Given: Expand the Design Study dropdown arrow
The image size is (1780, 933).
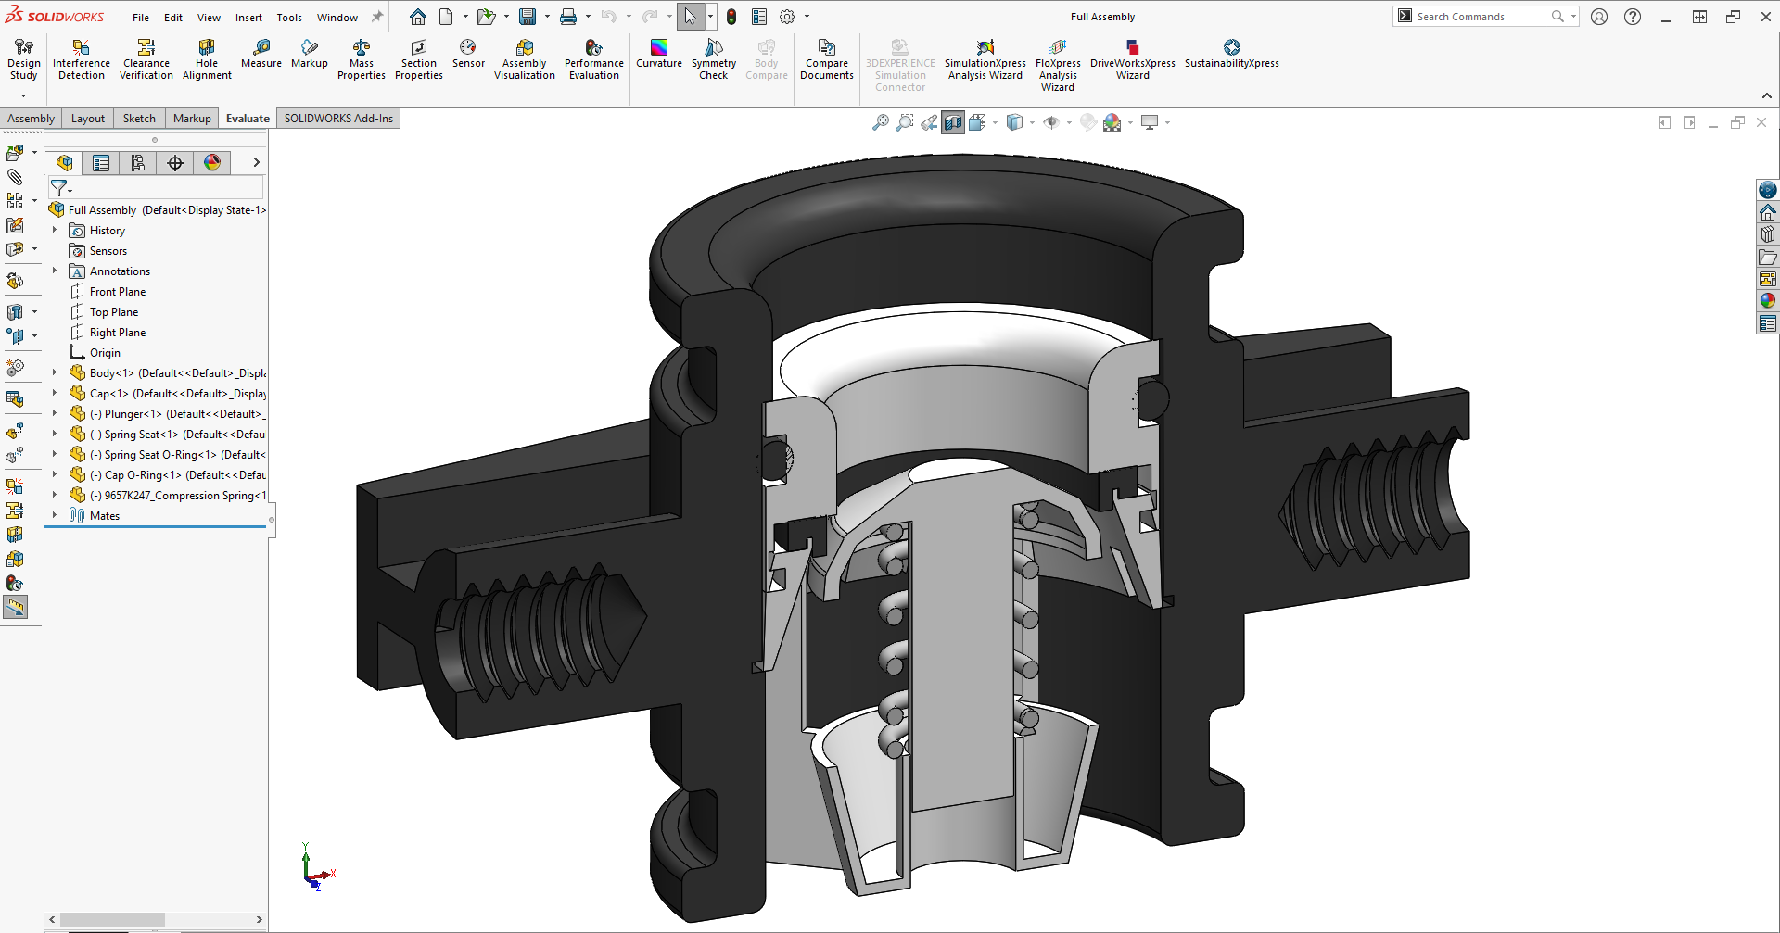Looking at the screenshot, I should tap(23, 95).
